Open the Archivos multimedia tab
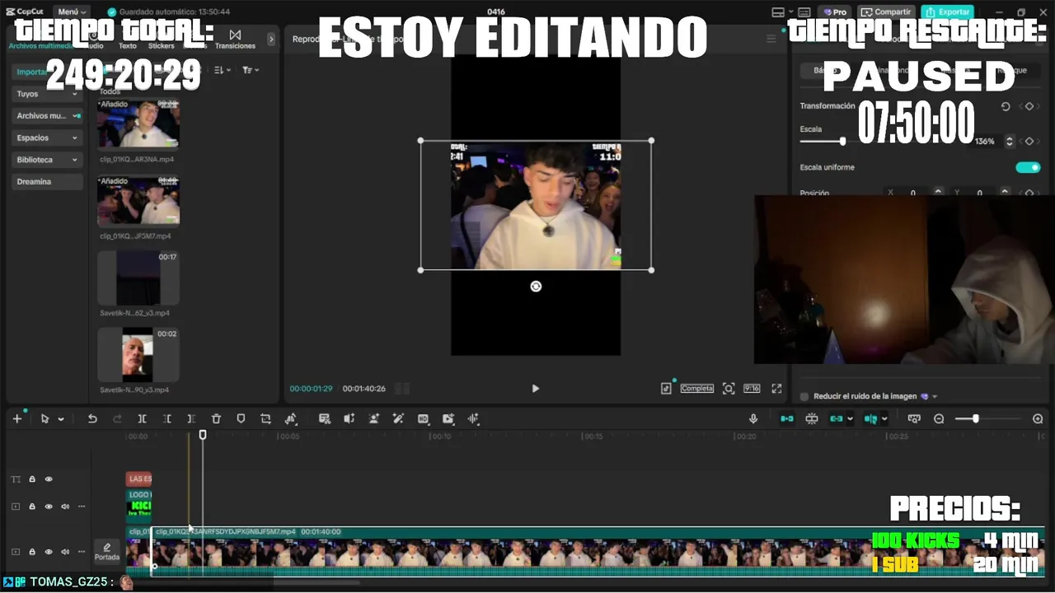1055x593 pixels. (x=41, y=45)
